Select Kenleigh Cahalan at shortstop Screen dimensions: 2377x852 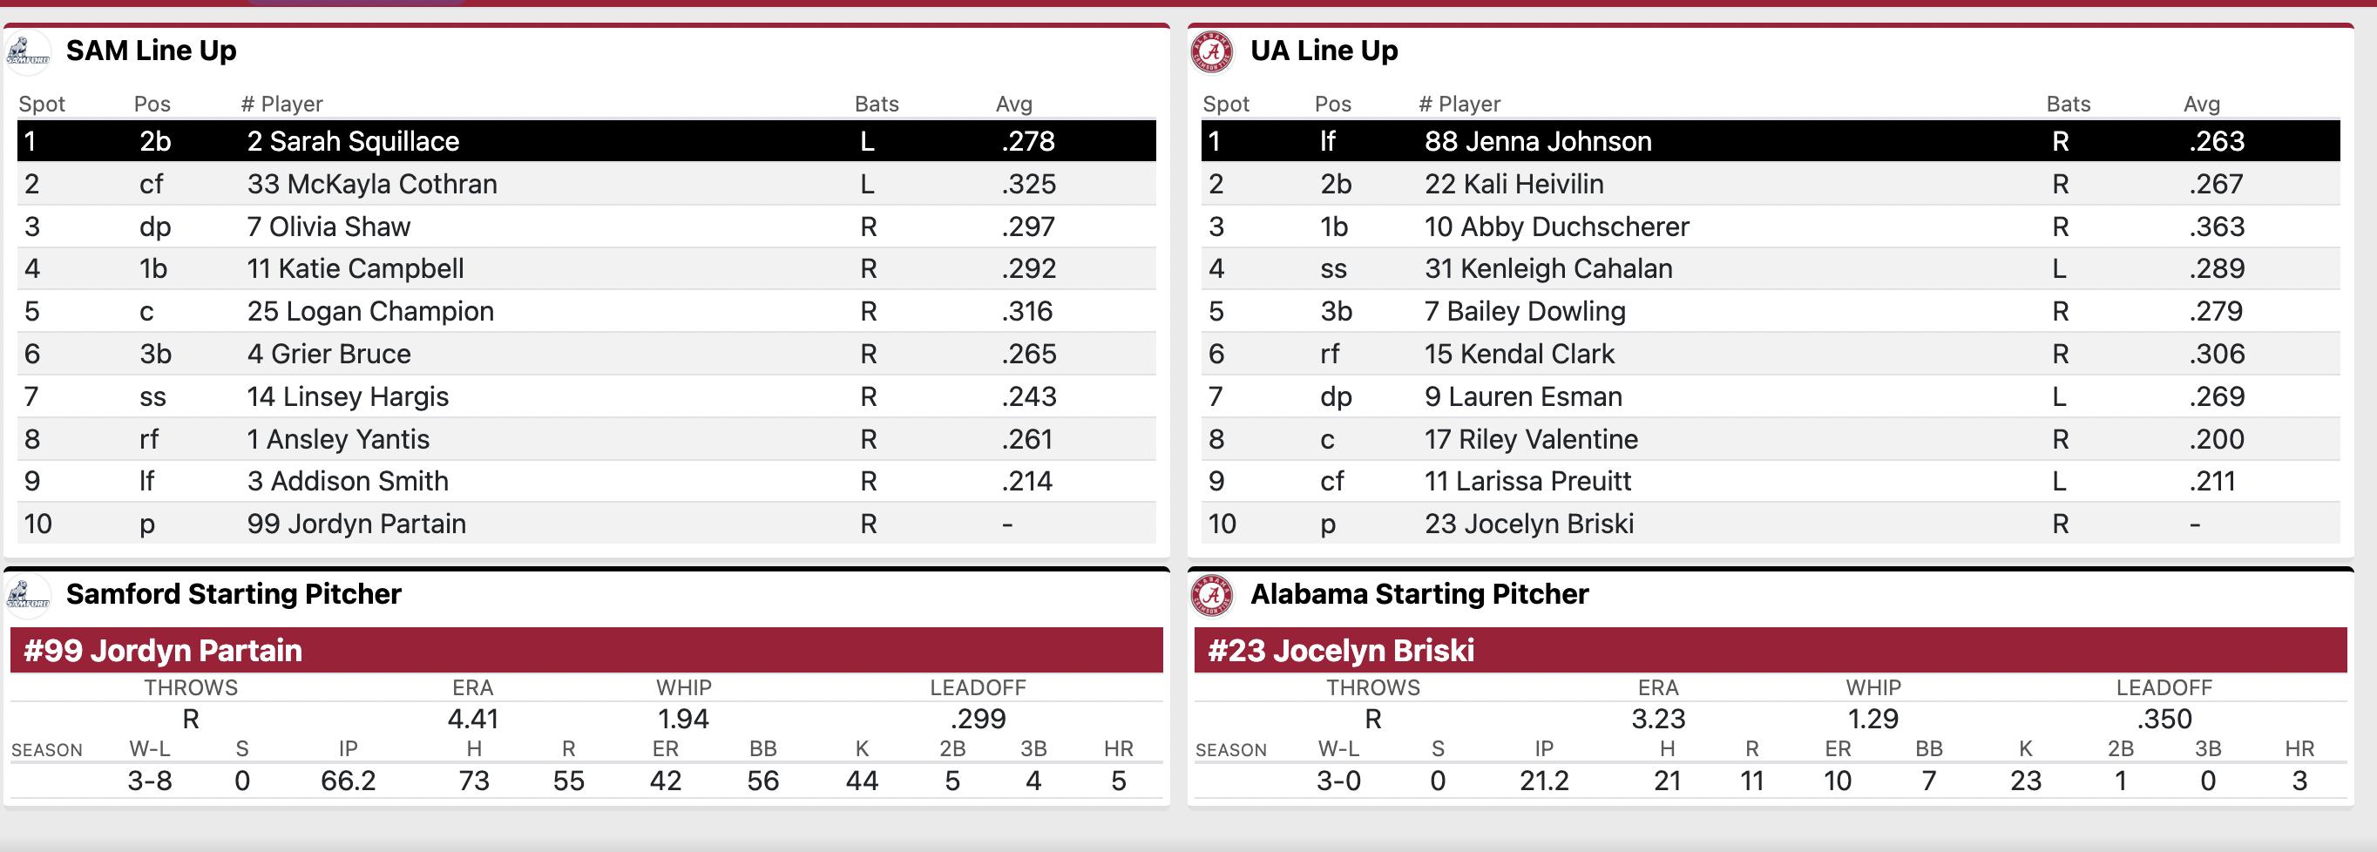1770,268
